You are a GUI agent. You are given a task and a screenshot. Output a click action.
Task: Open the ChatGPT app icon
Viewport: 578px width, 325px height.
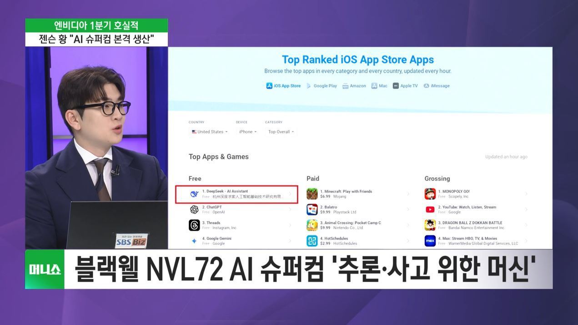[194, 210]
